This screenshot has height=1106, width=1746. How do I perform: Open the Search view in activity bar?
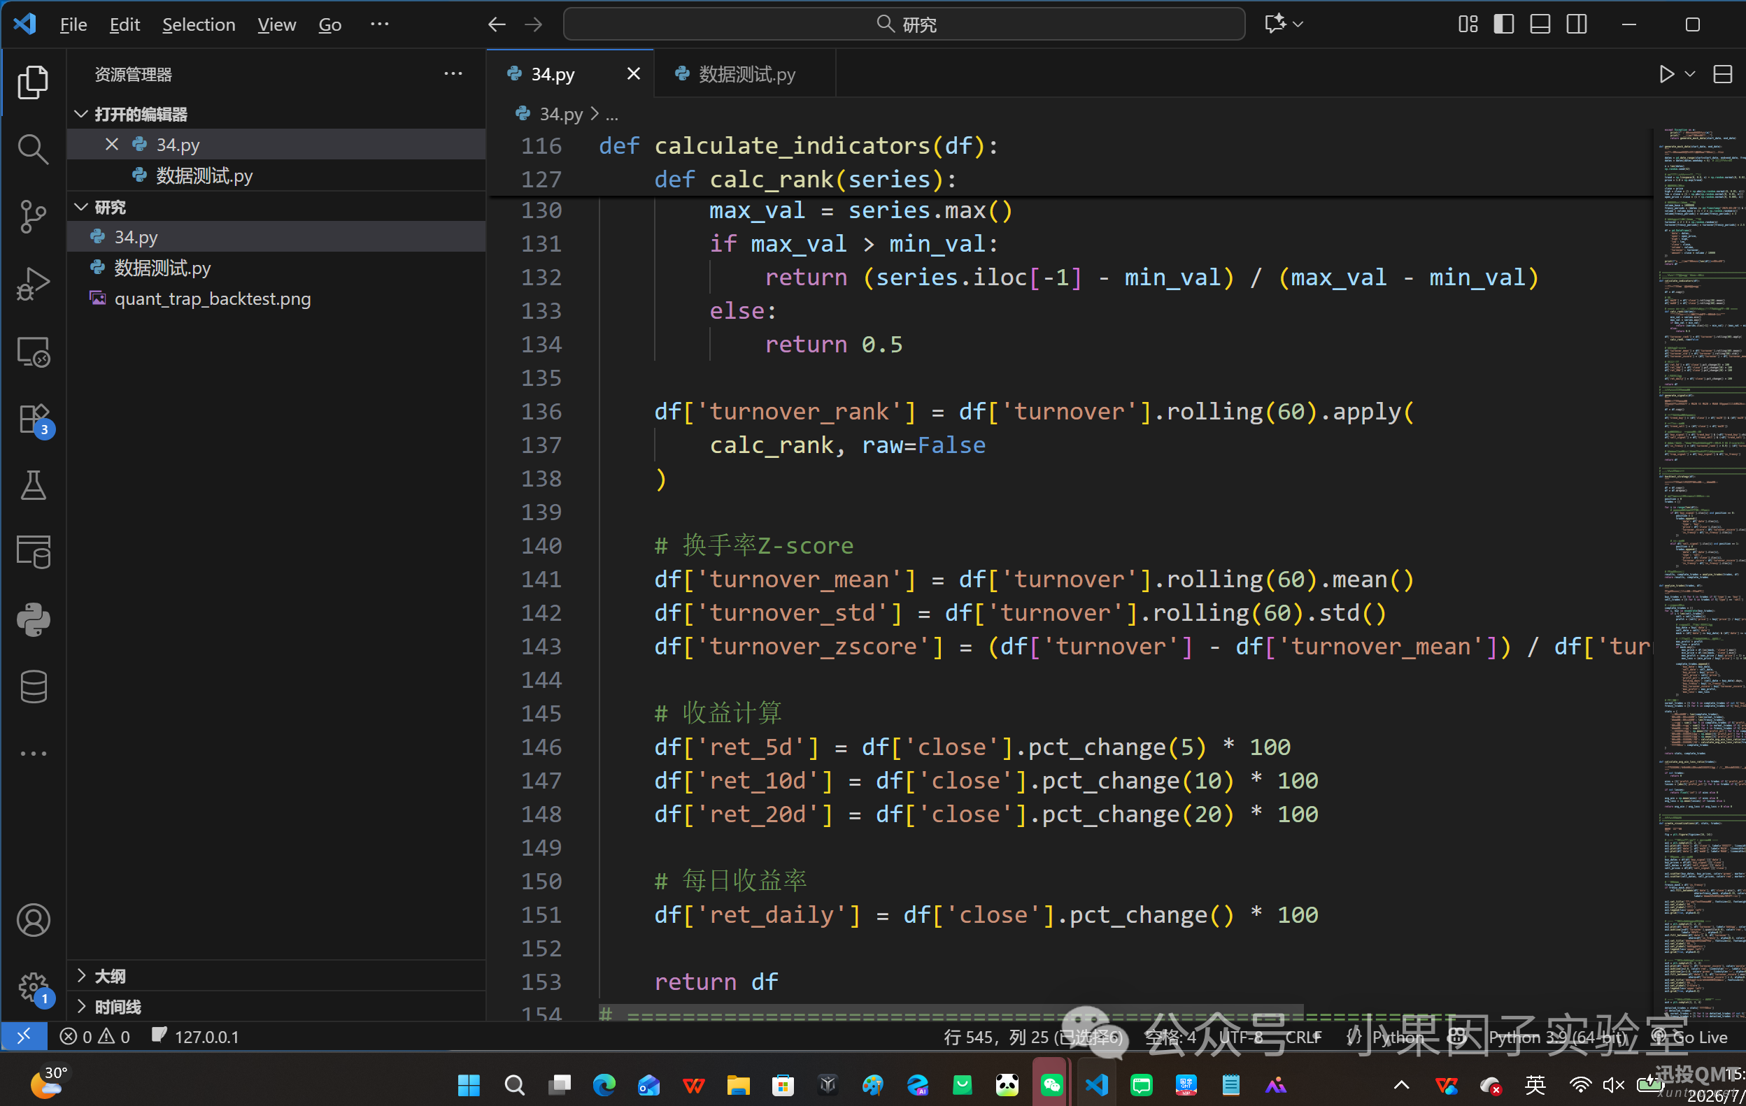pos(33,149)
